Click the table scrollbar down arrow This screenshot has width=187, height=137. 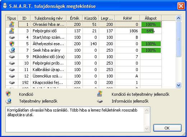tap(178, 85)
